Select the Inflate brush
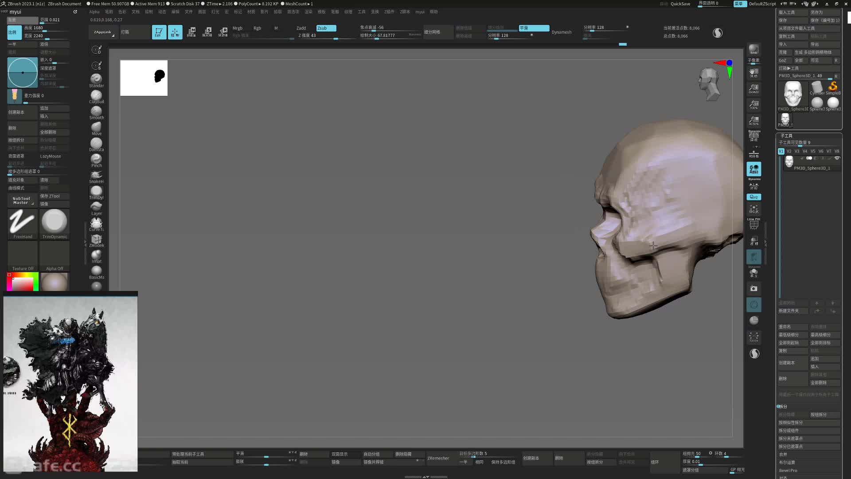Screen dimensions: 851x479 coord(96,256)
